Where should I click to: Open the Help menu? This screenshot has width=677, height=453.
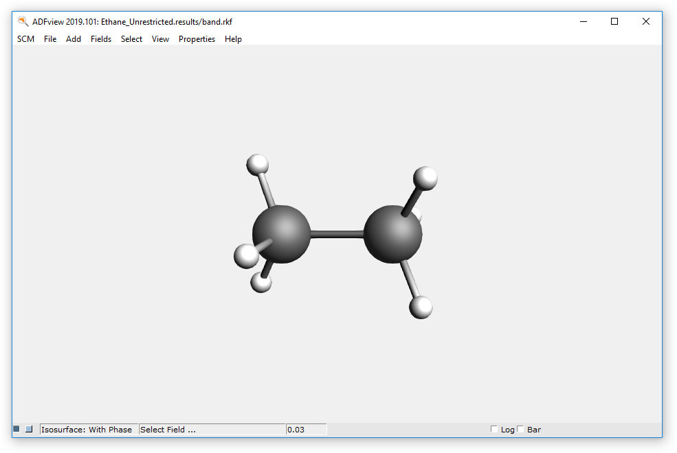pos(233,39)
